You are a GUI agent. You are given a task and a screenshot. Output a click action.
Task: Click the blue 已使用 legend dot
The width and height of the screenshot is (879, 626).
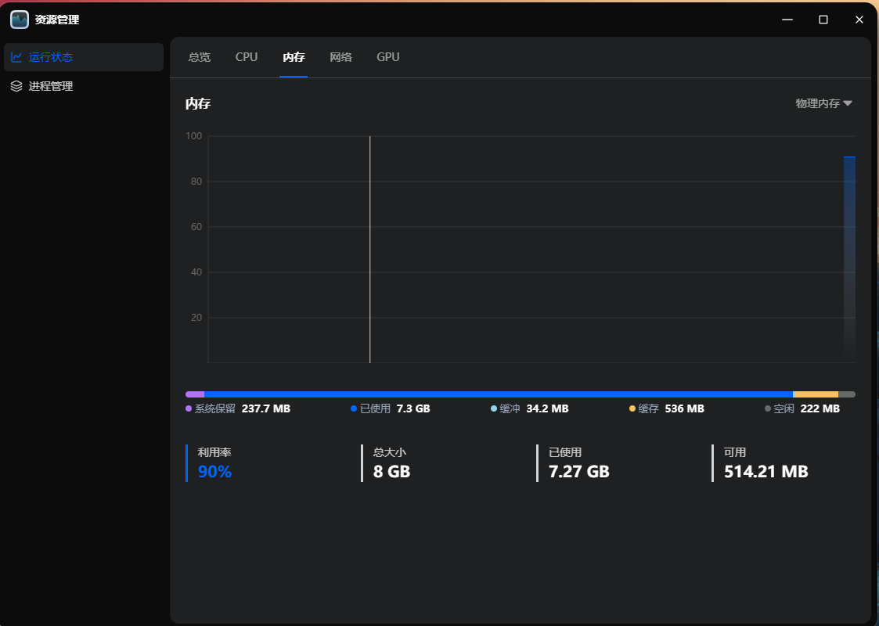point(355,408)
